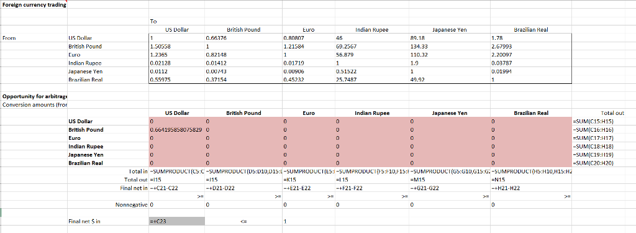Click the cell containing 0.82148
Image resolution: width=636 pixels, height=233 pixels.
point(243,55)
